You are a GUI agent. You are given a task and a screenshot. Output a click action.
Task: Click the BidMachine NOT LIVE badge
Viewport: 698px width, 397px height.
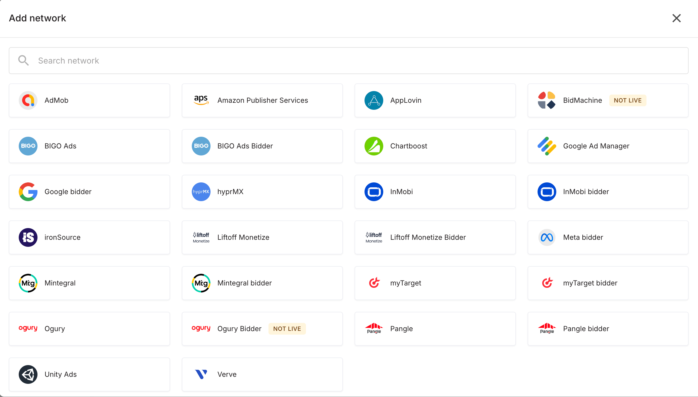click(x=628, y=100)
